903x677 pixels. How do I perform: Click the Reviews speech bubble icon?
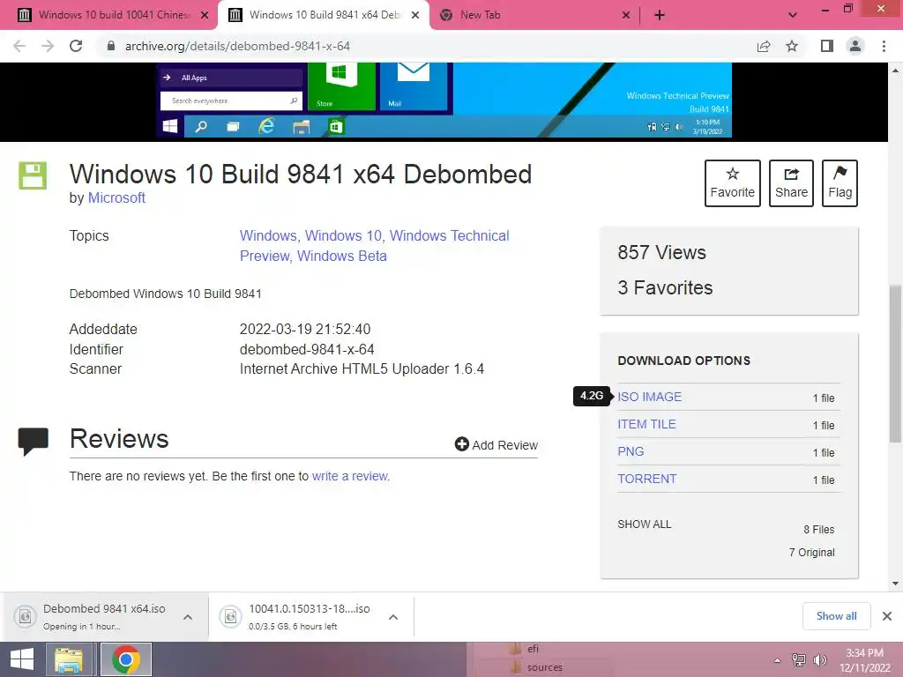[34, 442]
